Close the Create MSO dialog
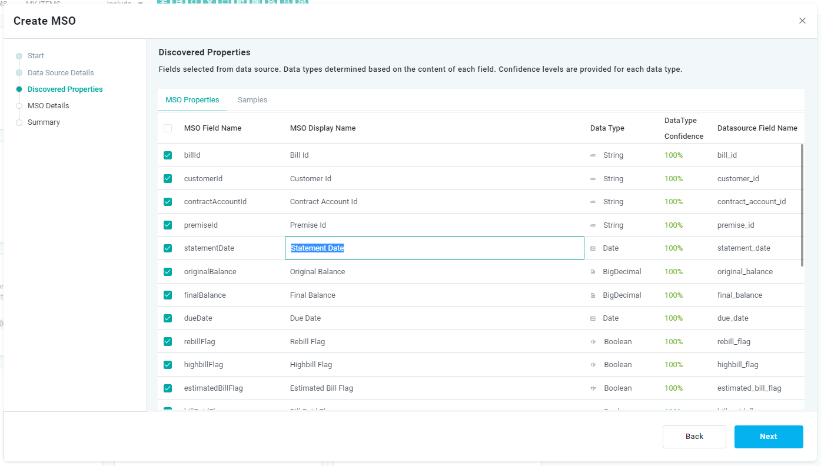 [802, 21]
